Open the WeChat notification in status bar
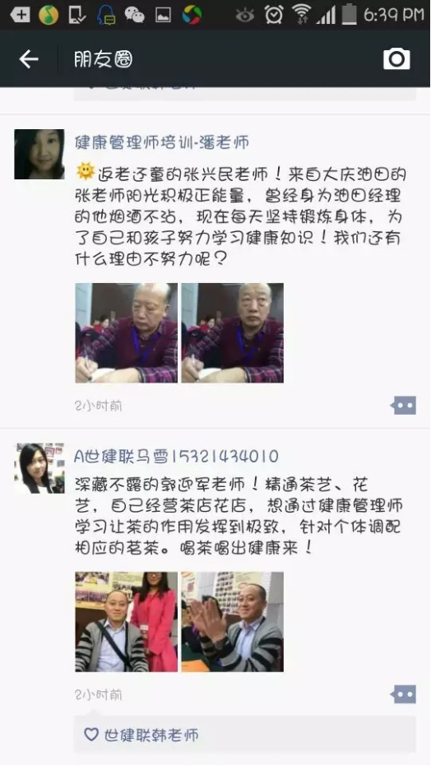 [134, 15]
